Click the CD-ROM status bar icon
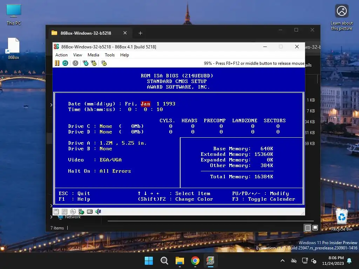359x269 pixels. (x=73, y=212)
